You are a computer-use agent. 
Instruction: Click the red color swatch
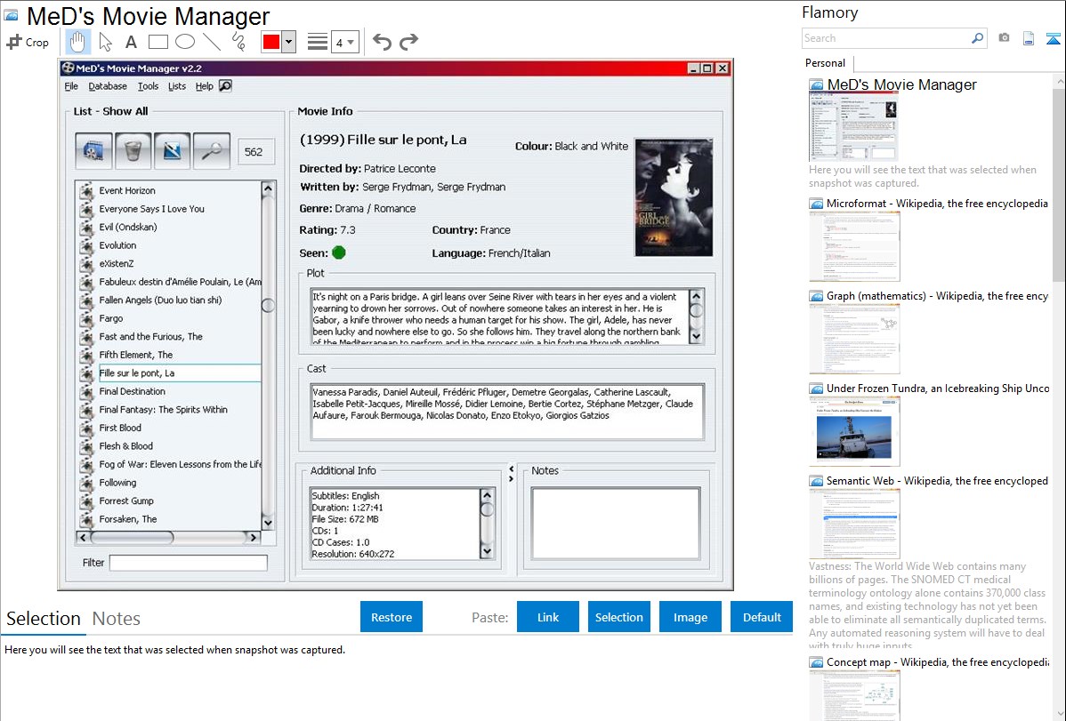[x=271, y=42]
